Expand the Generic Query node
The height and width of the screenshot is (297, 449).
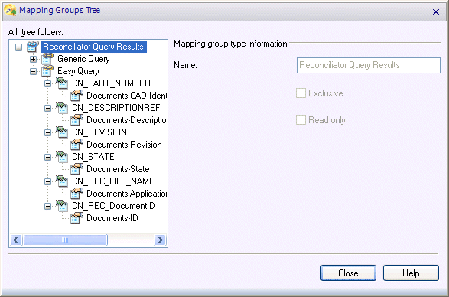[x=33, y=60]
